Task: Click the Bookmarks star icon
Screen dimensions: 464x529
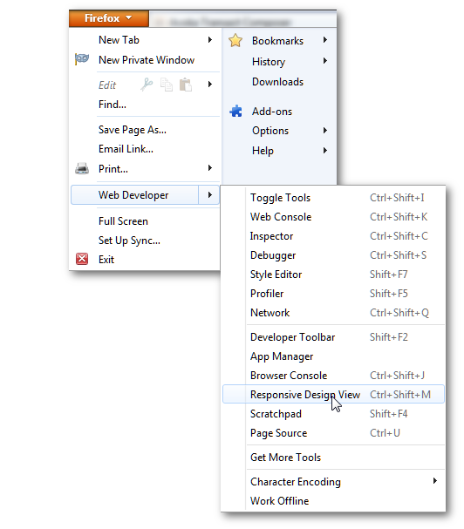Action: pos(235,40)
